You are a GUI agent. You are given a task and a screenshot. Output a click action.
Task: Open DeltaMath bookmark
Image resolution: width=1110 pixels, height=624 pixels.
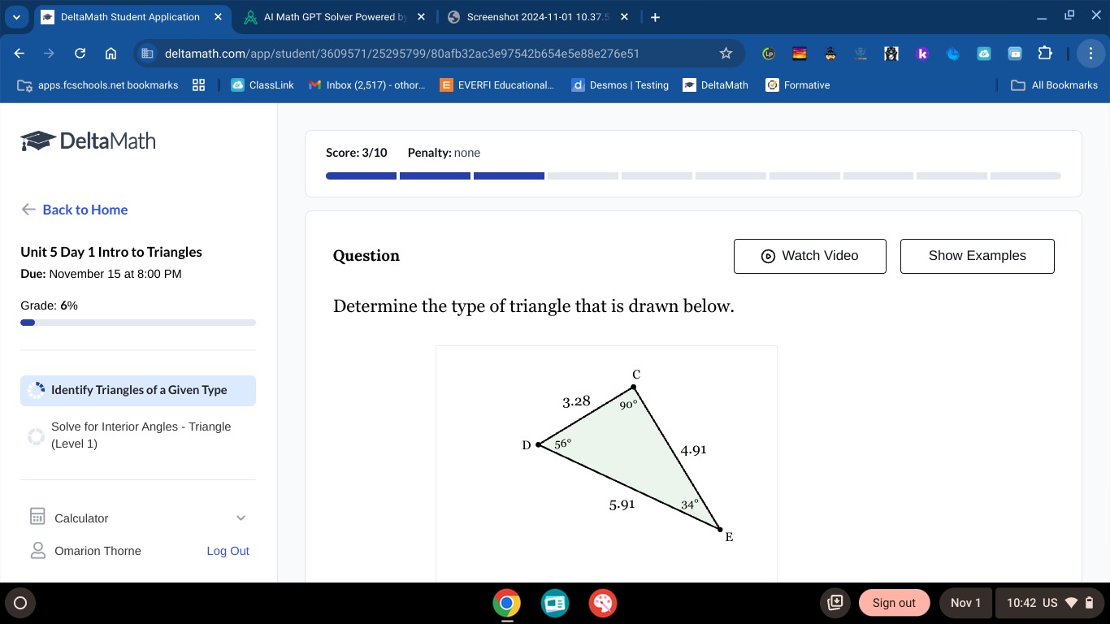point(715,84)
